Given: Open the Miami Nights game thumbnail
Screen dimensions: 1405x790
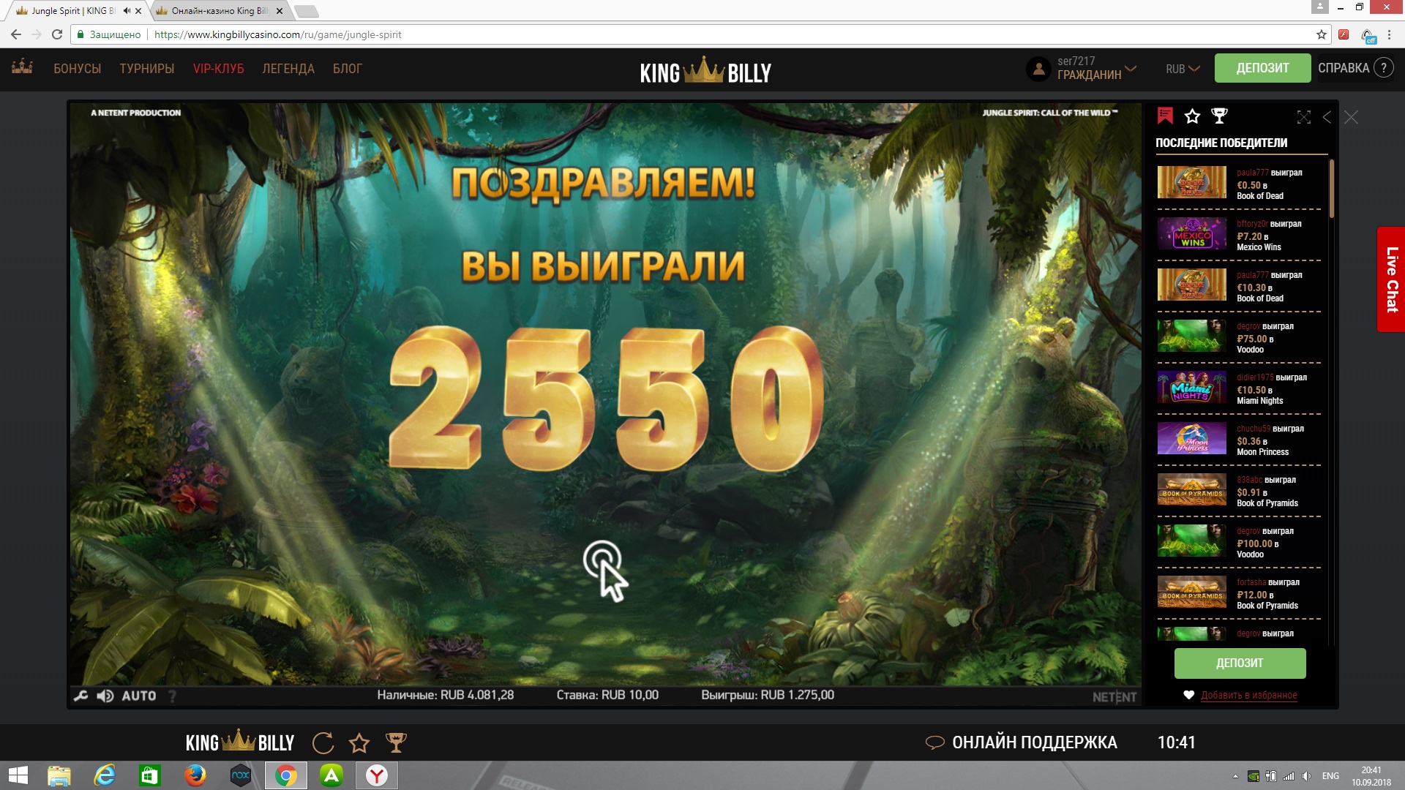Looking at the screenshot, I should pos(1191,387).
